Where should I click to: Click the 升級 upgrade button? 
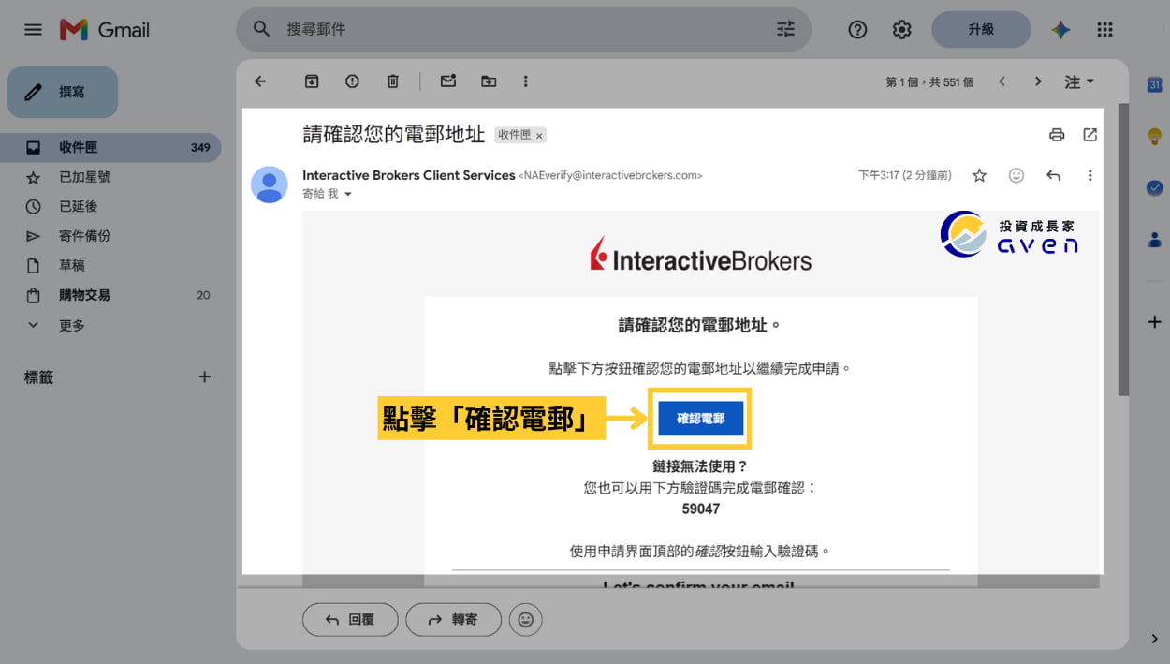coord(981,30)
